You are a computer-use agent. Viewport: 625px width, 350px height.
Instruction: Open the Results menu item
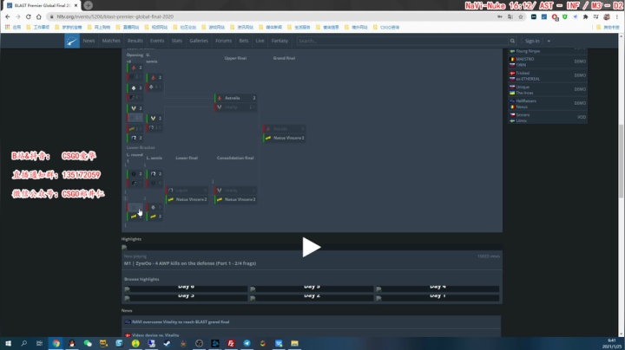[135, 41]
